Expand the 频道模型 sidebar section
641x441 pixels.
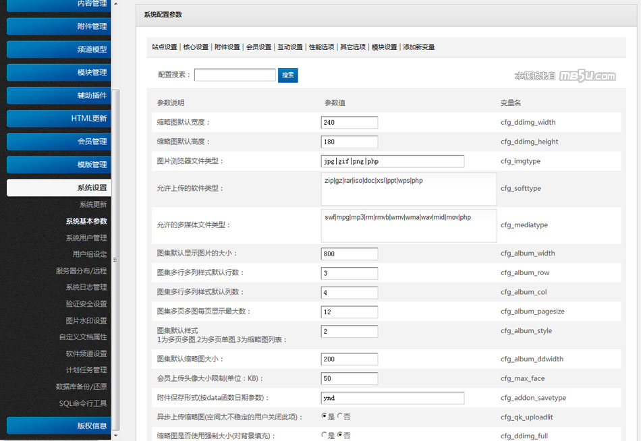click(57, 49)
